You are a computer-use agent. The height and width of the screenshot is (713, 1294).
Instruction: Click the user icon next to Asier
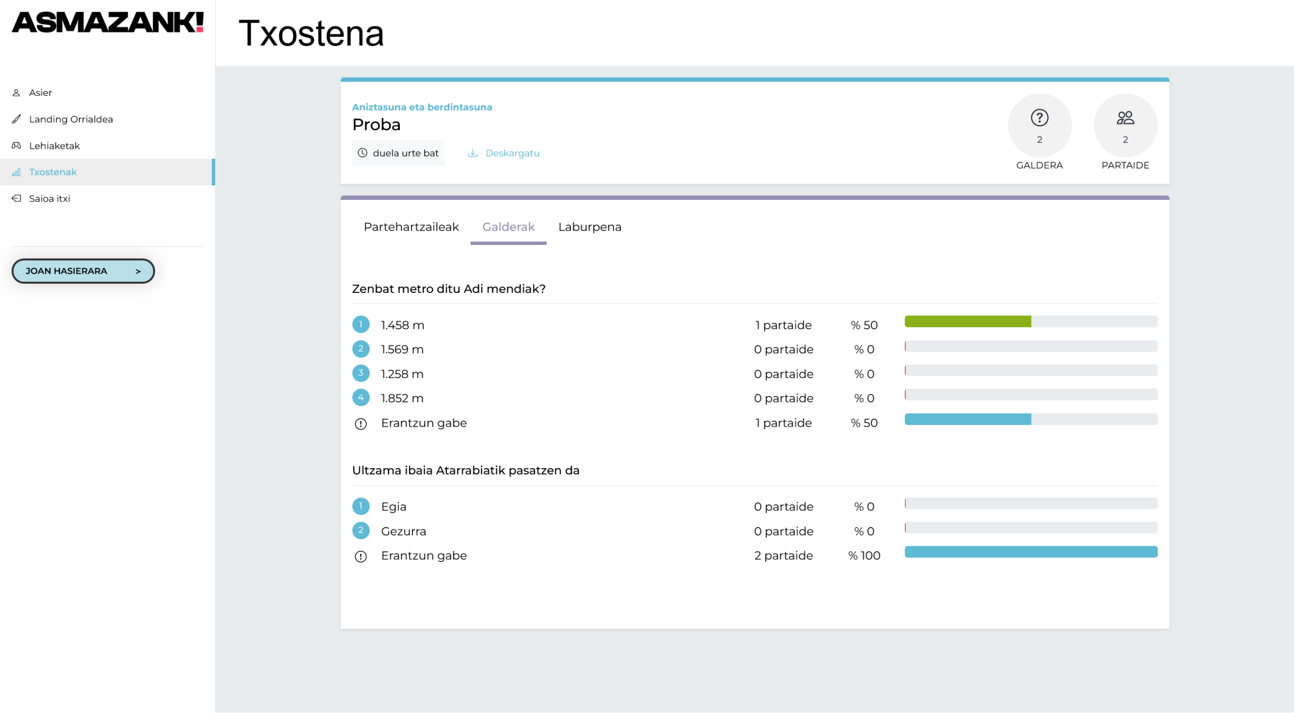coord(16,93)
